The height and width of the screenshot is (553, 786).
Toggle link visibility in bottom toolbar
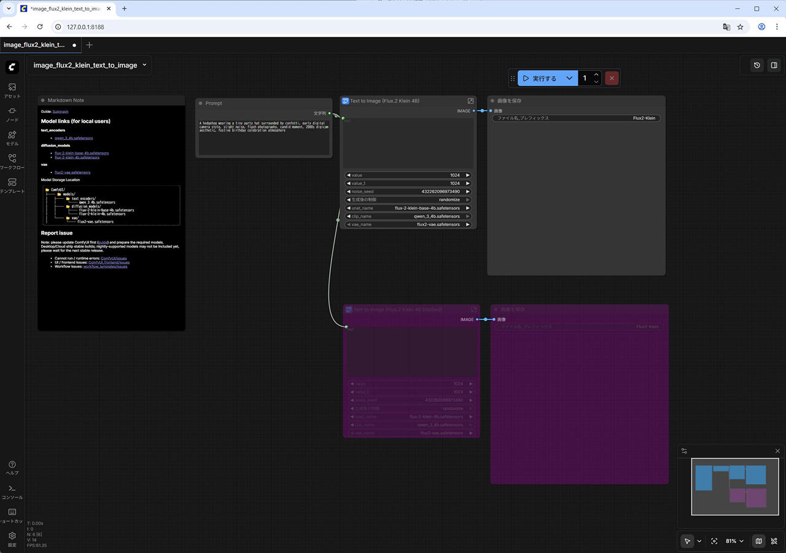tap(774, 541)
